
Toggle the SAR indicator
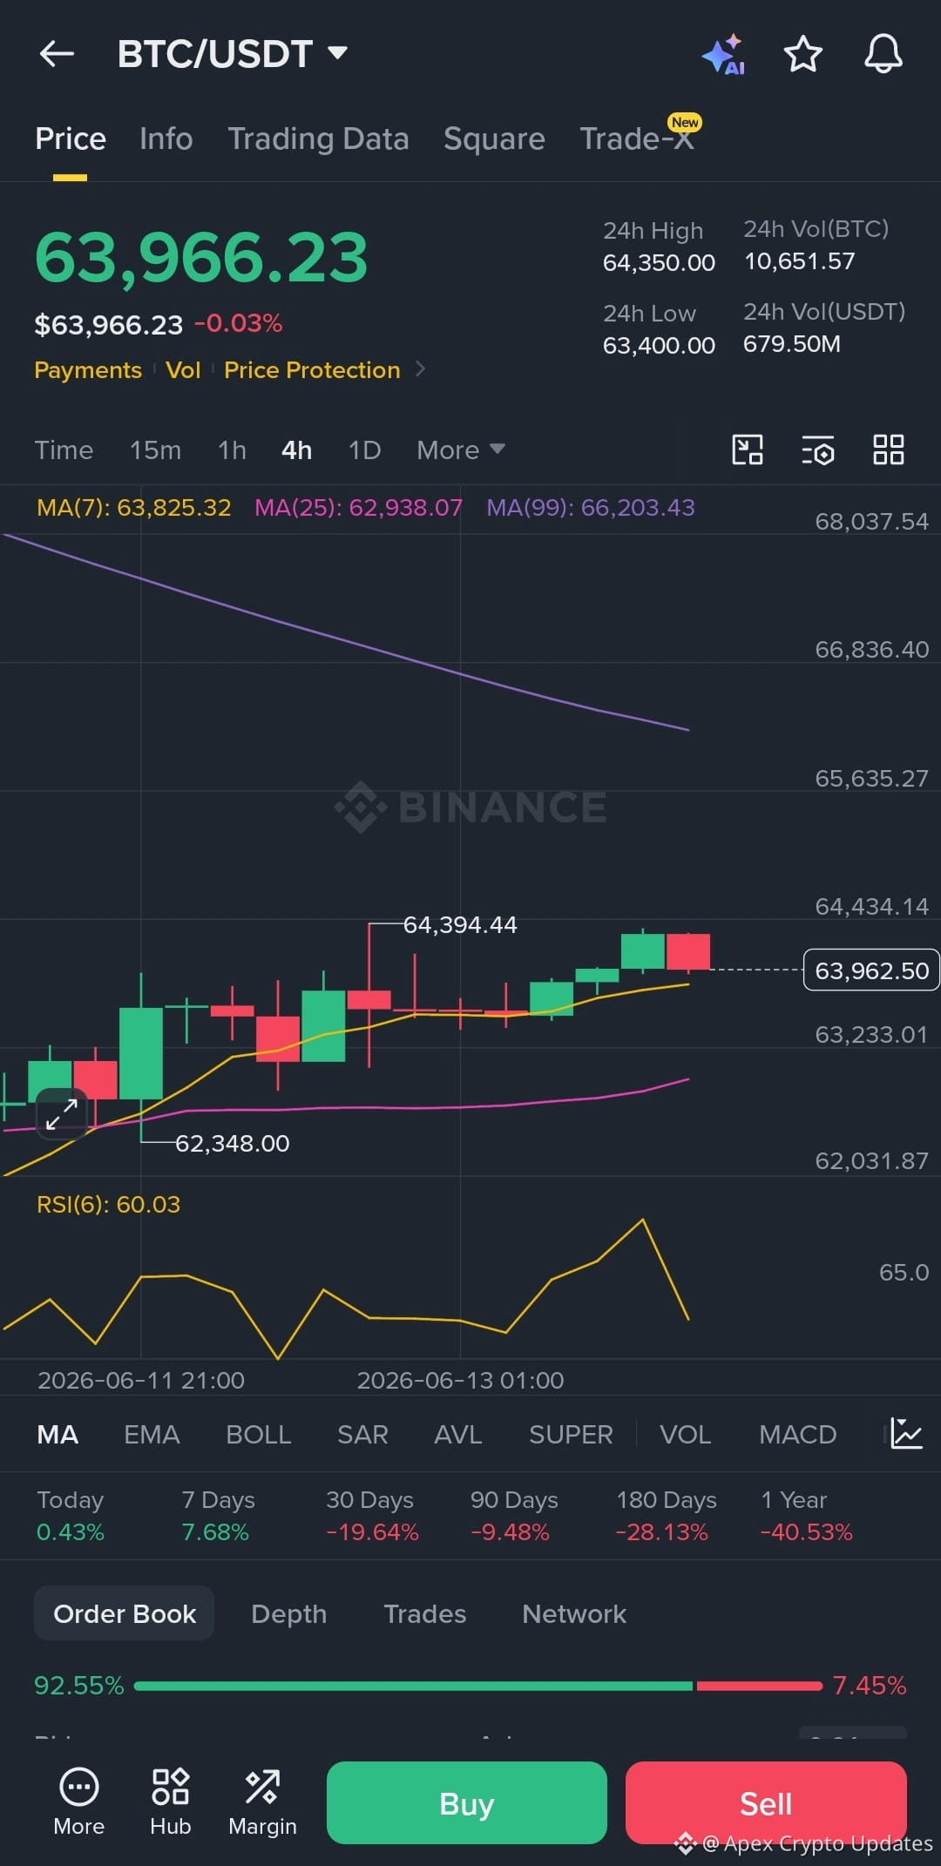(x=362, y=1434)
